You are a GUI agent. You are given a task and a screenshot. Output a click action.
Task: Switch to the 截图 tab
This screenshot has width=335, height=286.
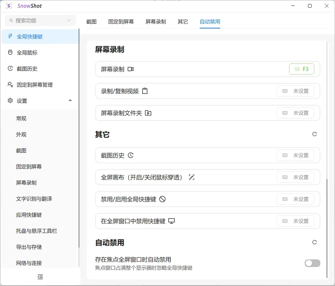[x=91, y=22]
